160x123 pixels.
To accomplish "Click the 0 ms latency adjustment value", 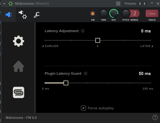I will [x=146, y=31].
